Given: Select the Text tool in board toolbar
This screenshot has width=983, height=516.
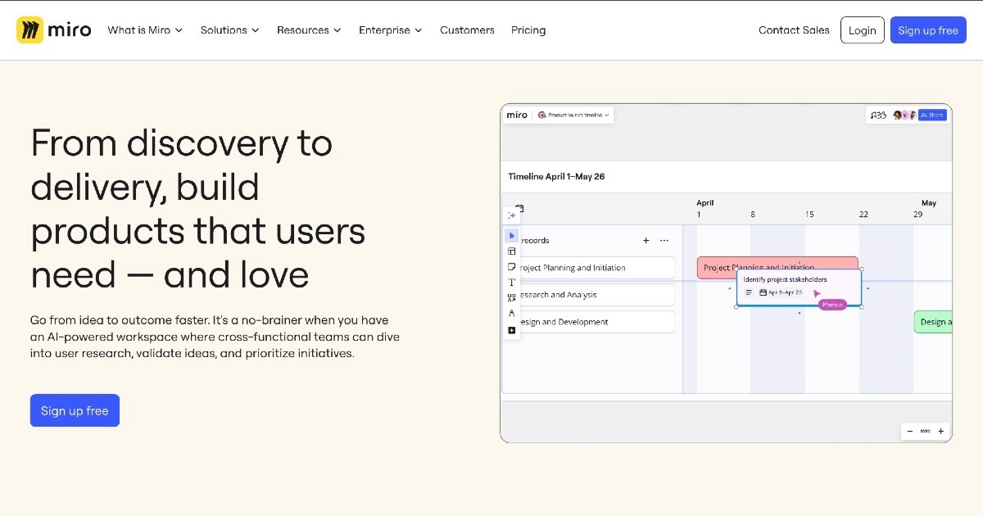Looking at the screenshot, I should (512, 283).
